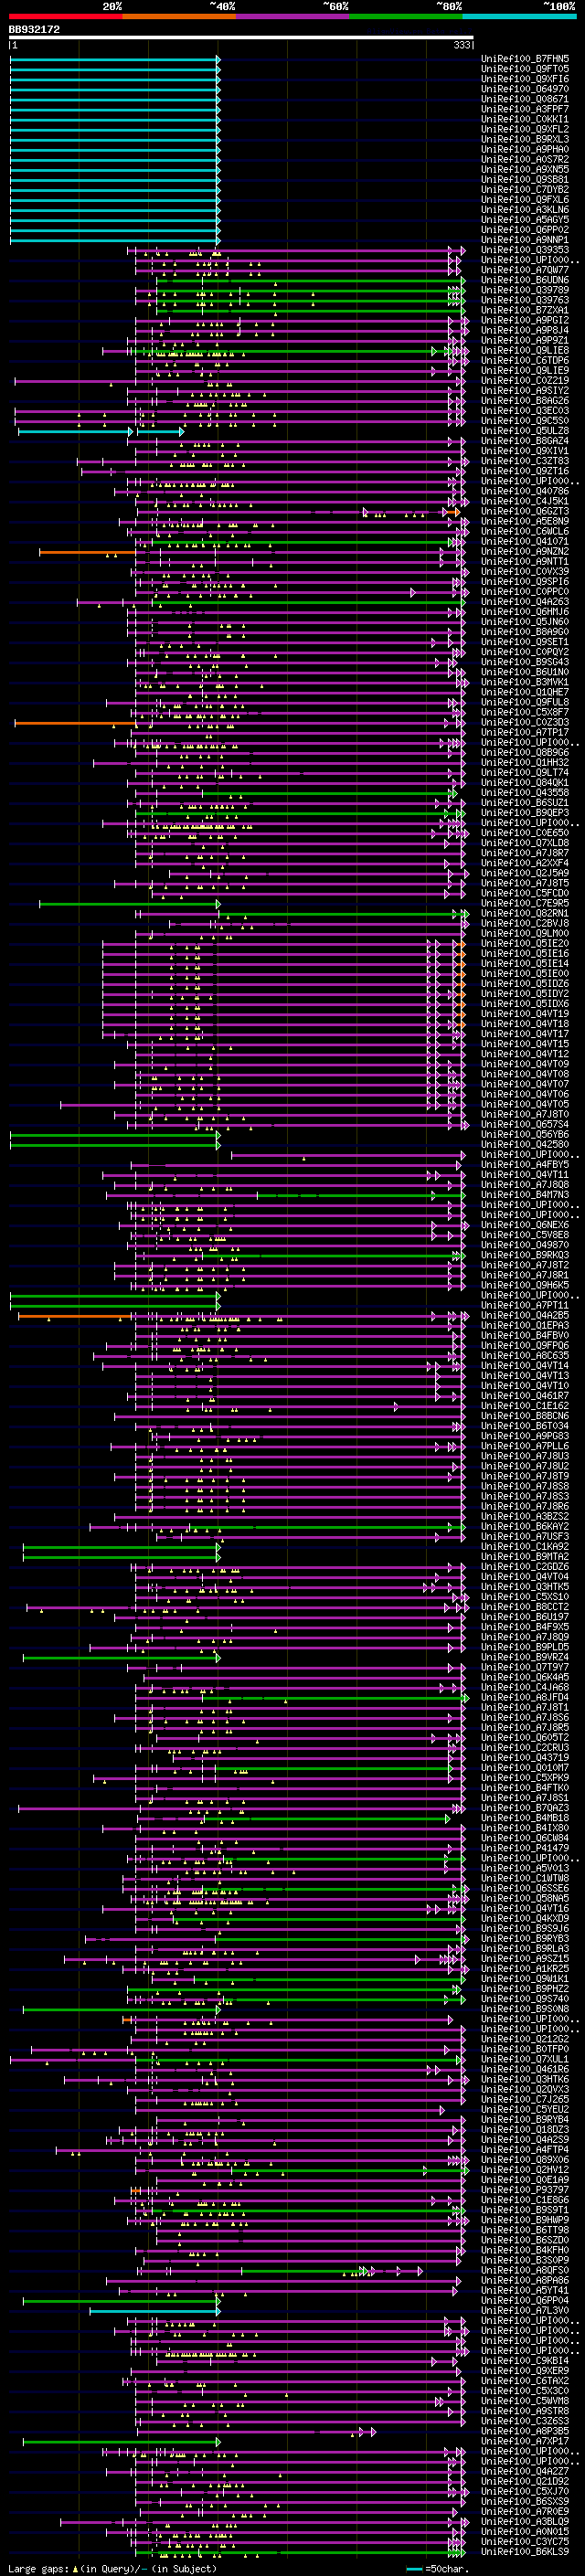Select hit label UniRef100_Q6GZT3
585x2576 pixels.
tap(525, 511)
